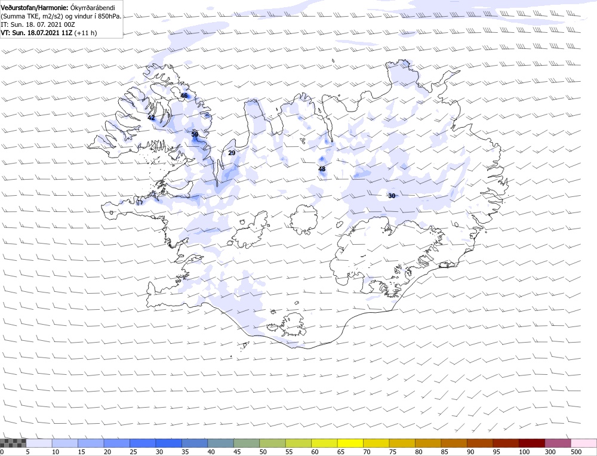
Task: Select the '55' legend tick label
Action: (x=289, y=452)
